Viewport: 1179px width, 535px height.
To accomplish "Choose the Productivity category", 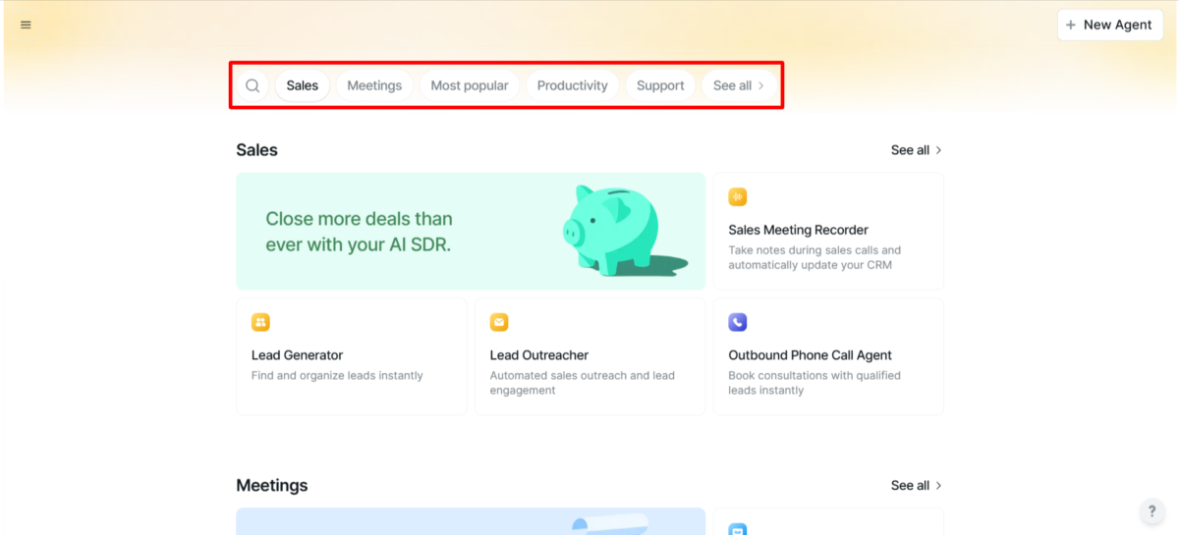I will (572, 85).
